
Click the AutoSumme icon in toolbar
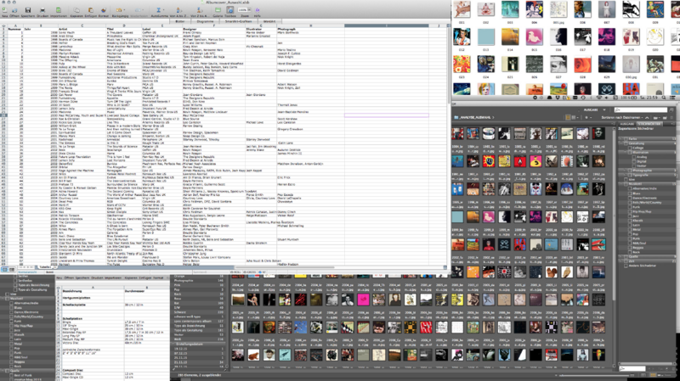coord(159,10)
